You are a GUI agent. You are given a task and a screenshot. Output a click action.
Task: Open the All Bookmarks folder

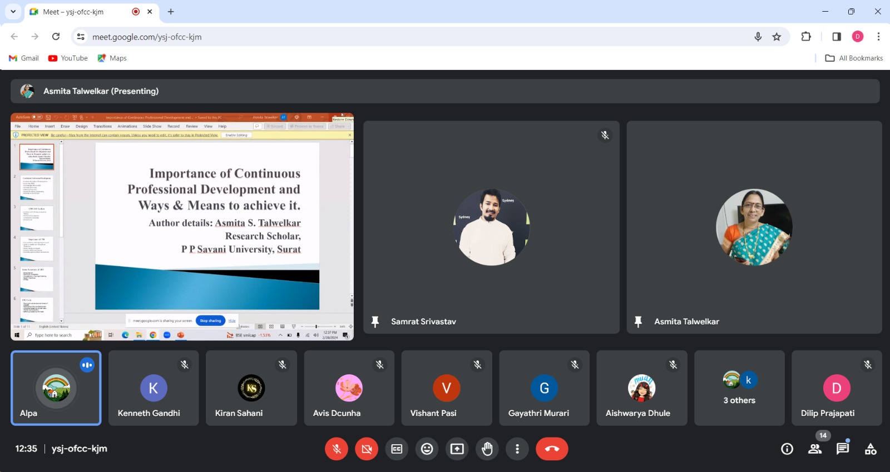(x=854, y=58)
